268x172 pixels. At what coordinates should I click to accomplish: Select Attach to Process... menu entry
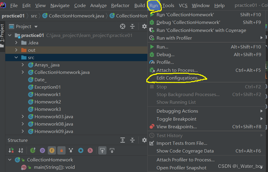206,70
